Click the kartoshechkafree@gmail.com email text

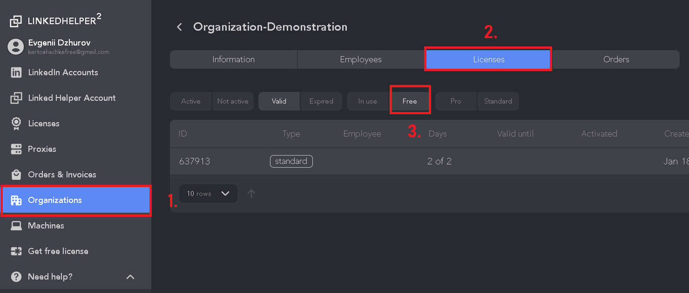(x=69, y=52)
